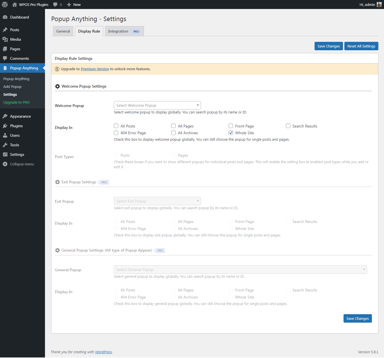Expand the Select General Popup dropdown
The width and height of the screenshot is (384, 358).
(x=240, y=270)
